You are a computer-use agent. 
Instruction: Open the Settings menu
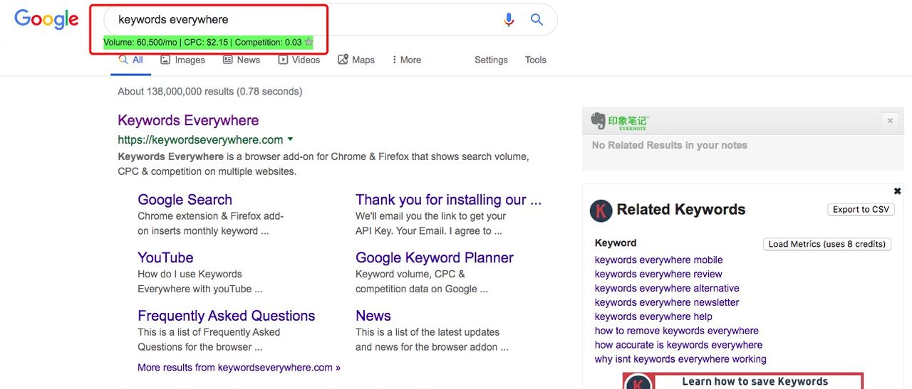[x=491, y=60]
